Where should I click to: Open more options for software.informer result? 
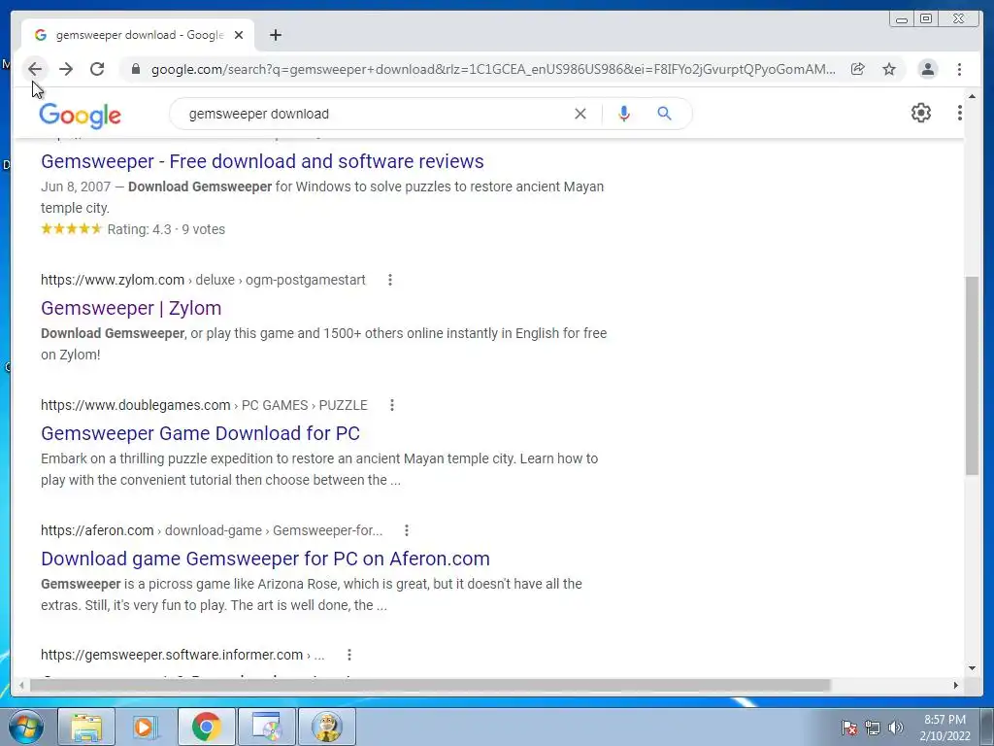click(349, 655)
